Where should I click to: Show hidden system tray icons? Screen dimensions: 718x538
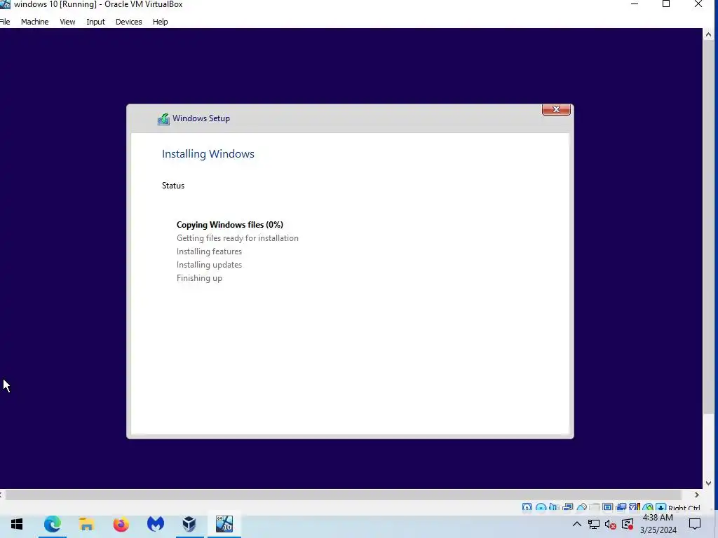tap(577, 524)
